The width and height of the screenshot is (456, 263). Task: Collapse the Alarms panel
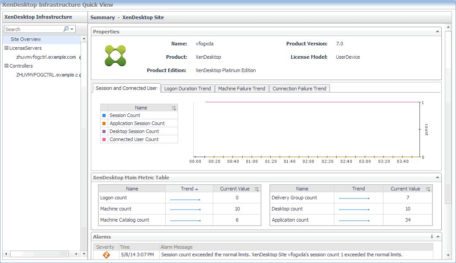tap(438, 237)
